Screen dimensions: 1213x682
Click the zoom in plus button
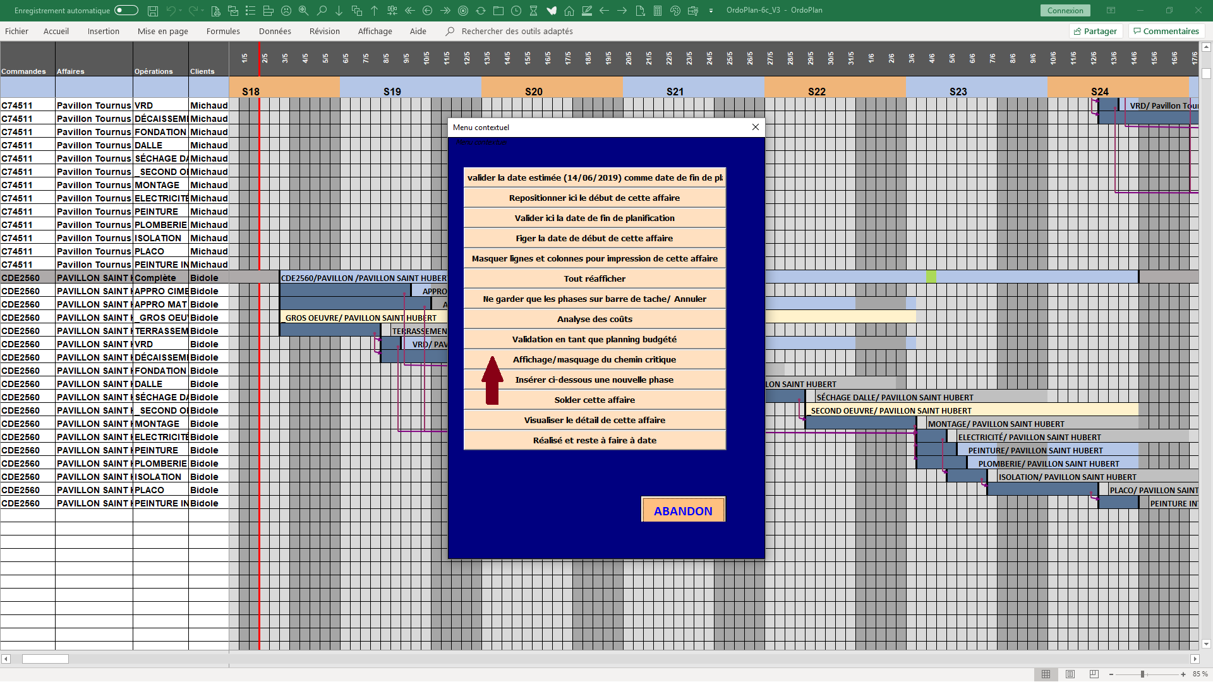click(x=1183, y=674)
